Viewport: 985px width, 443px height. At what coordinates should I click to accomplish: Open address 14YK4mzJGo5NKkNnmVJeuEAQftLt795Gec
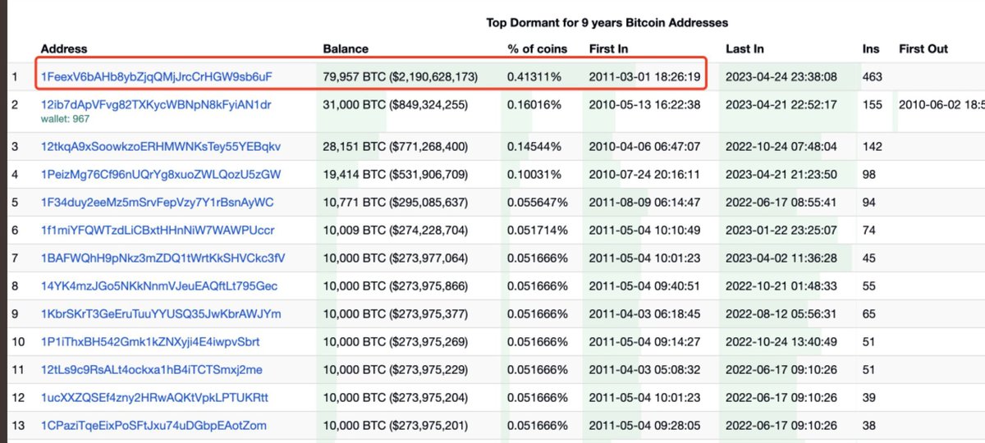tap(159, 286)
